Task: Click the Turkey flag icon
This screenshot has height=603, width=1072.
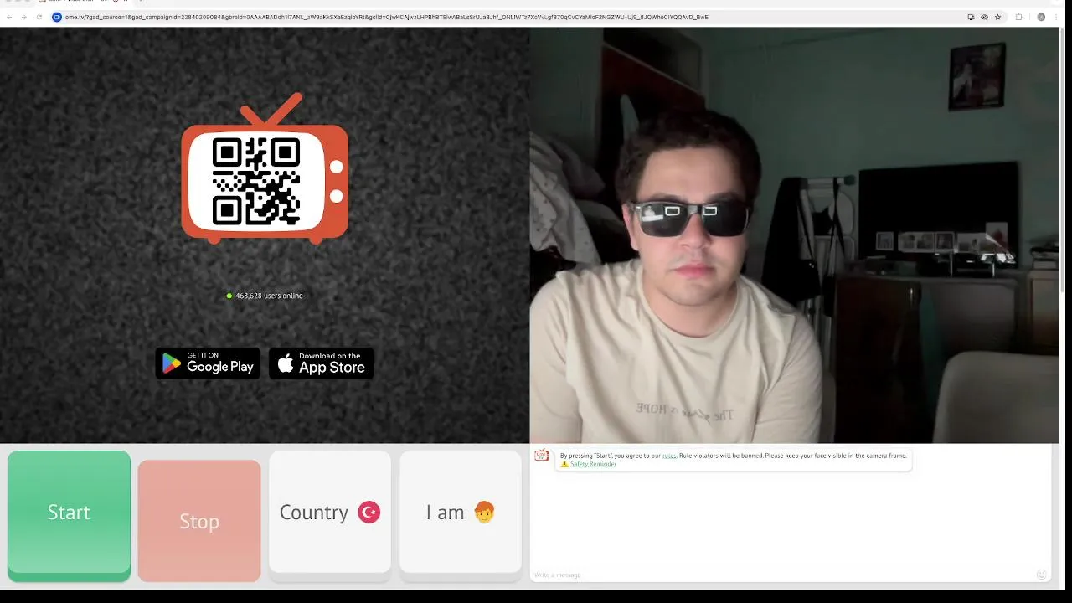Action: pyautogui.click(x=369, y=512)
